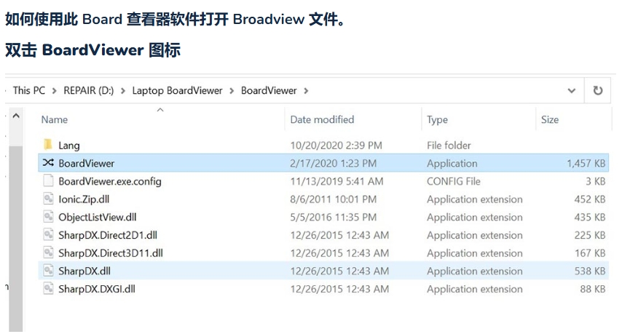Viewport: 622px width, 334px height.
Task: Select the BoardViewer application file name
Action: [87, 163]
